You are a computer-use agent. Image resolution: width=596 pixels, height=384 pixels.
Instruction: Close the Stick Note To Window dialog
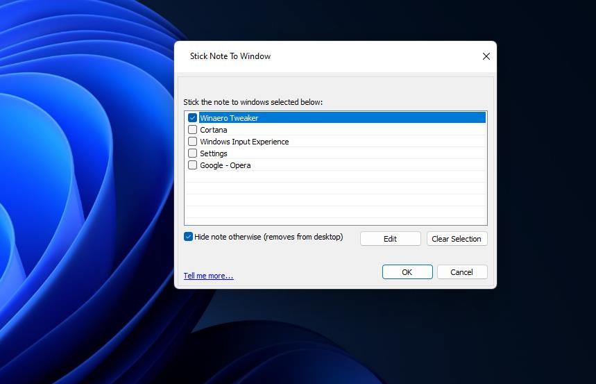(486, 56)
